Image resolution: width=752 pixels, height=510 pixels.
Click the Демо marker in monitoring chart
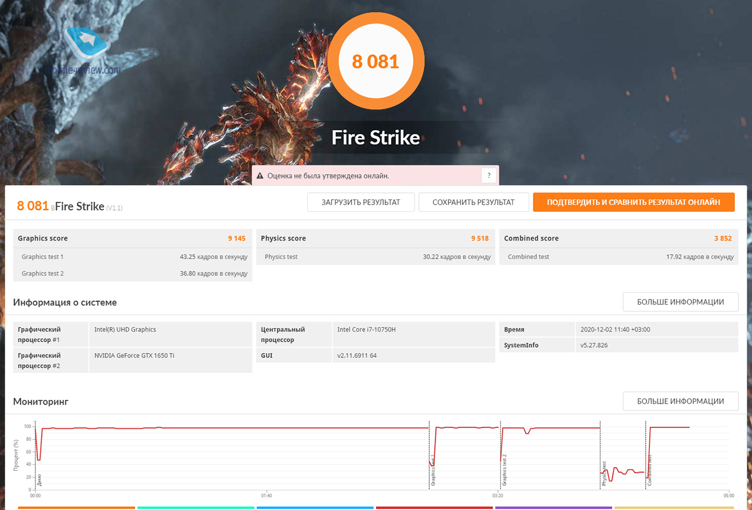coord(39,480)
